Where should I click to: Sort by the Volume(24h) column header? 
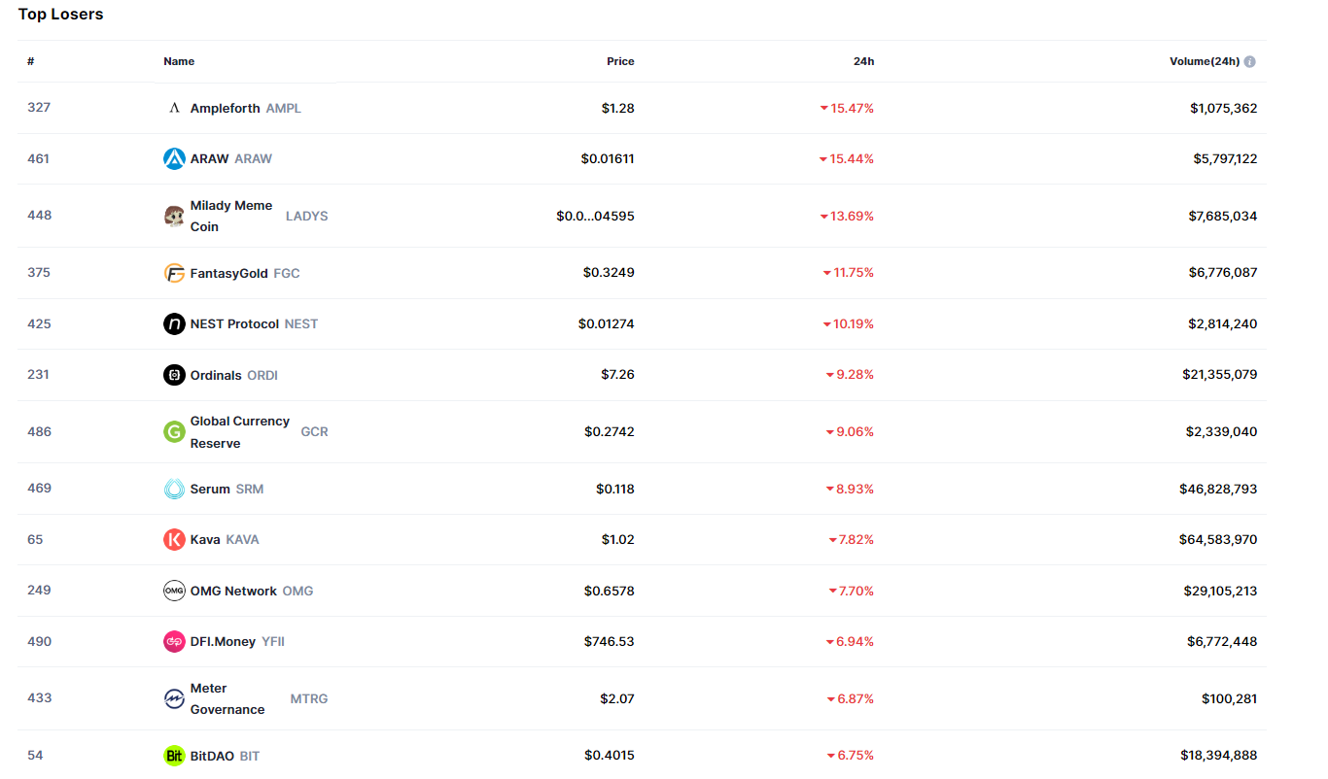coord(1204,61)
